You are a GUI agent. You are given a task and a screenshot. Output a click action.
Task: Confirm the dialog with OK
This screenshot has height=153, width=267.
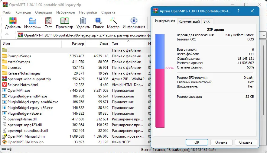coord(197,142)
